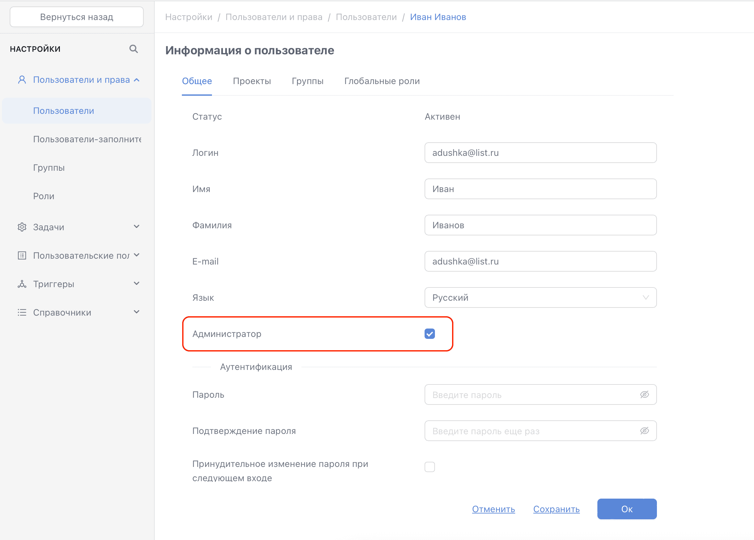This screenshot has width=754, height=540.
Task: Click the НАСТРОЙКИ sidebar title
Action: point(35,49)
